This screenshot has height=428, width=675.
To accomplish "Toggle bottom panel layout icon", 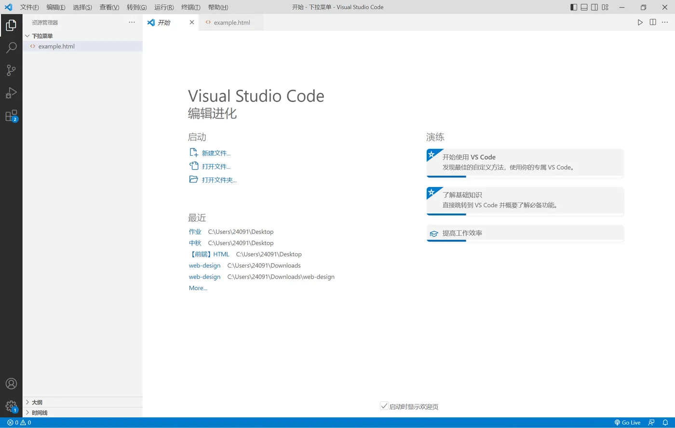I will [x=584, y=7].
